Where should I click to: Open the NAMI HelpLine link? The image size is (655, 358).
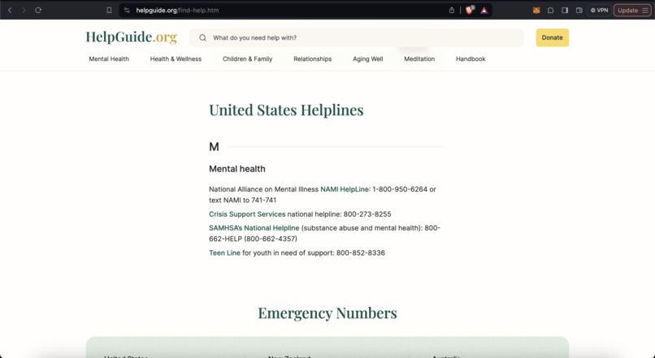pos(345,189)
